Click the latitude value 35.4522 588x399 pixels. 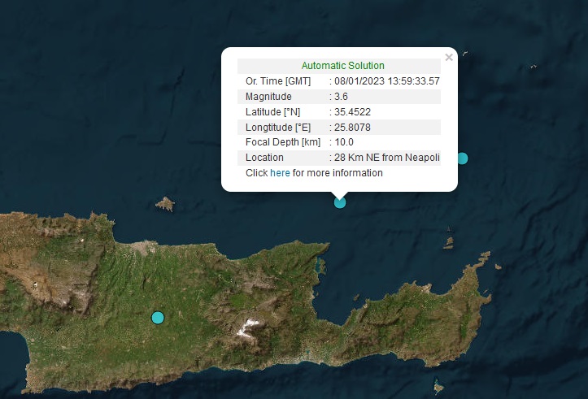353,112
